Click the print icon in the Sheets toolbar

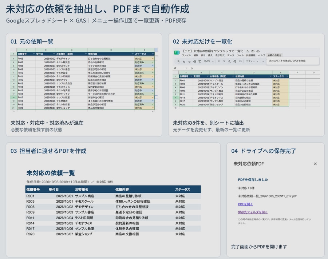[194, 61]
